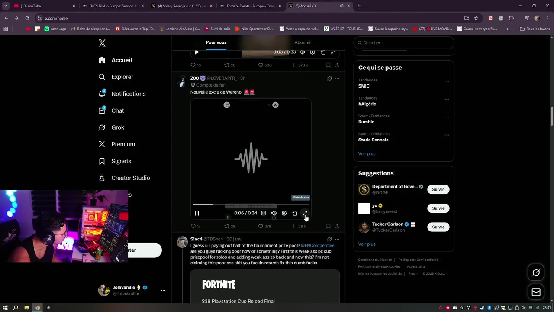Viewport: 554px width, 312px height.
Task: View ZOO post analytics 28 k
Action: 299,226
